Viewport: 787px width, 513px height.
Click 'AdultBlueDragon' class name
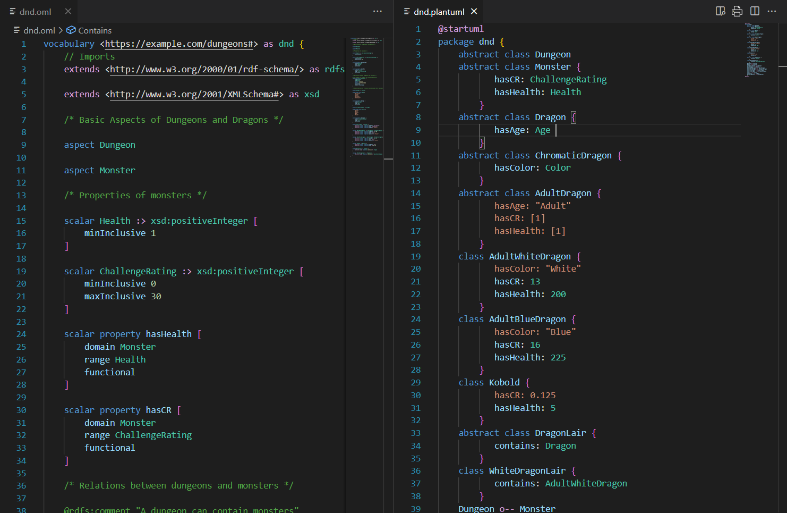pos(527,319)
